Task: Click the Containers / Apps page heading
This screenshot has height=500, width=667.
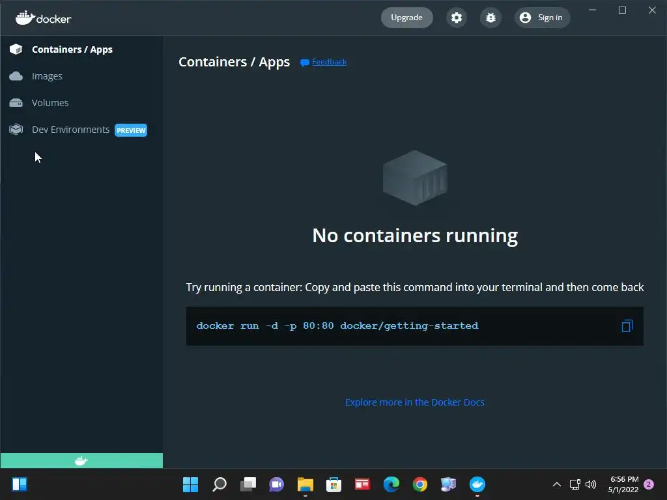Action: click(x=234, y=62)
